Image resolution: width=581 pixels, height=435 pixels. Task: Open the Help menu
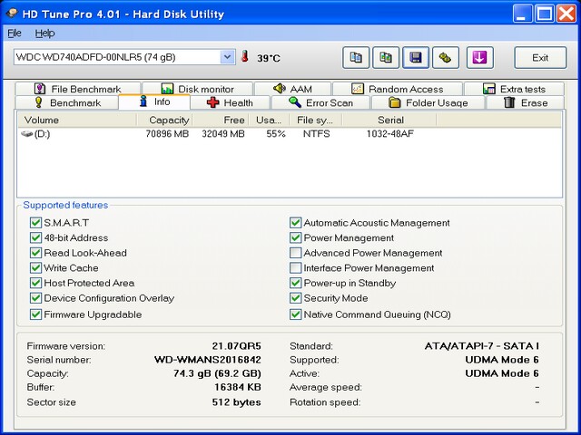[44, 34]
